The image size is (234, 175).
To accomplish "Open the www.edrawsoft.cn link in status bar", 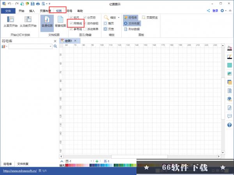I will (x=20, y=171).
